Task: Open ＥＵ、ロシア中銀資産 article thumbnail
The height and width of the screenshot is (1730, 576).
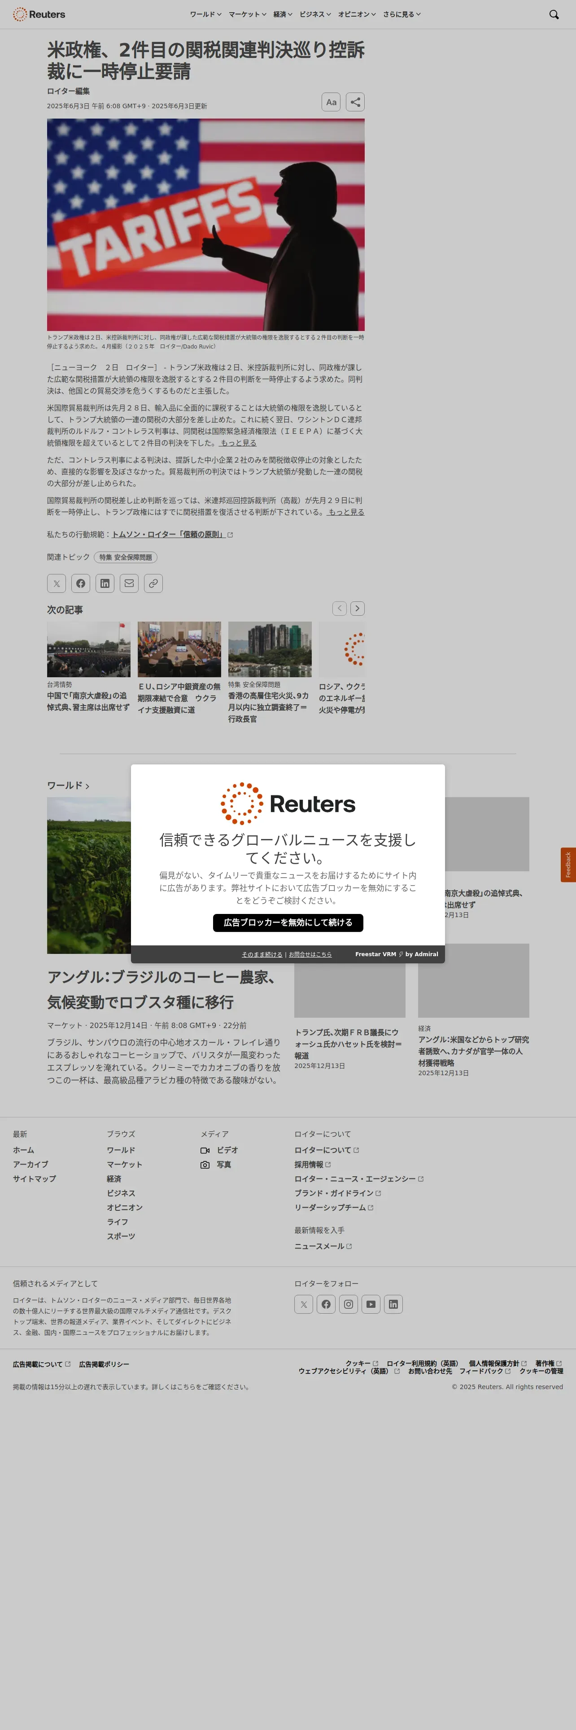Action: [x=179, y=649]
